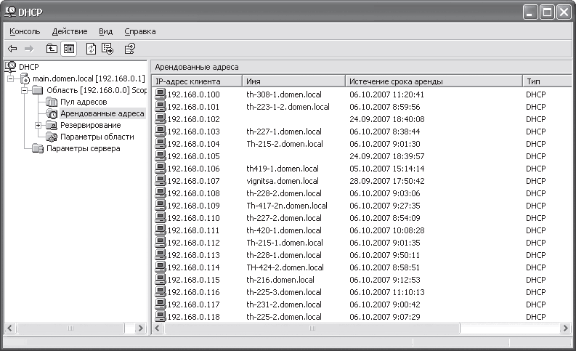Viewport: 576px width, 351px height.
Task: Expand the Резервирование tree node
Action: click(38, 125)
